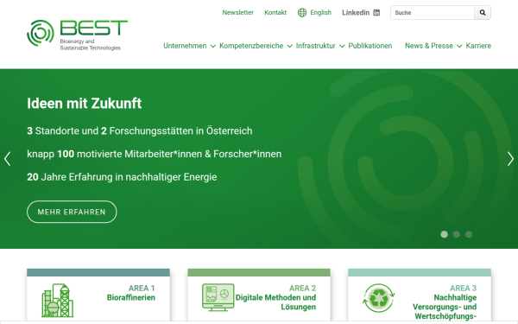Select the first carousel dot

445,234
